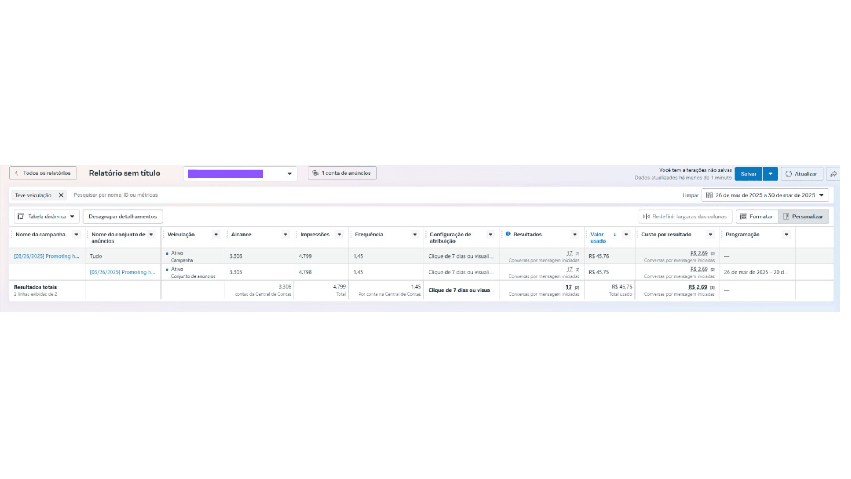The image size is (851, 479).
Task: Remove the 'Teve veiculação' filter with its X
Action: (x=61, y=195)
